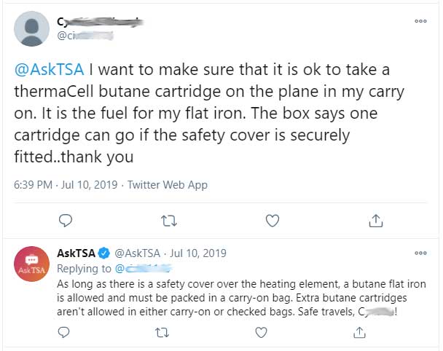View the original poster's default avatar
Viewport: 443px width, 351px height.
tap(31, 29)
